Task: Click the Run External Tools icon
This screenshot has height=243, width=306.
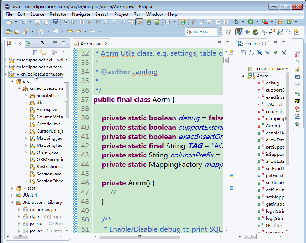Action: pos(265,22)
